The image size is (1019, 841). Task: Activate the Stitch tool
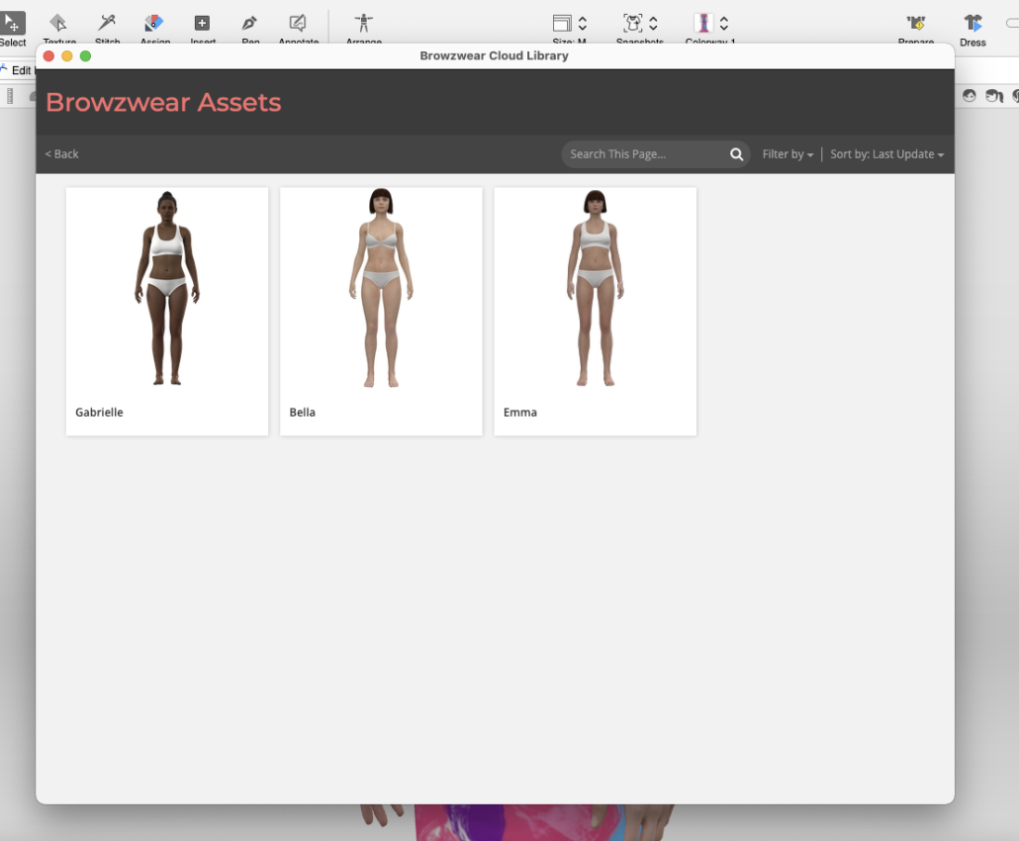107,24
